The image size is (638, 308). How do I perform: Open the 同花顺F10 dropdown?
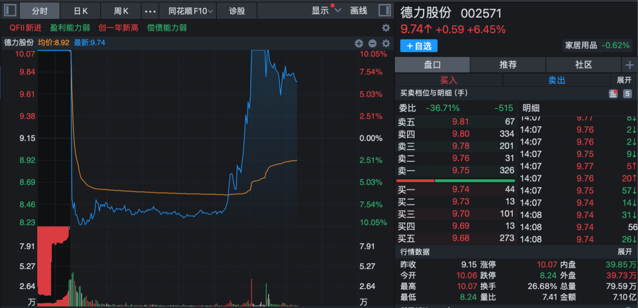click(187, 11)
